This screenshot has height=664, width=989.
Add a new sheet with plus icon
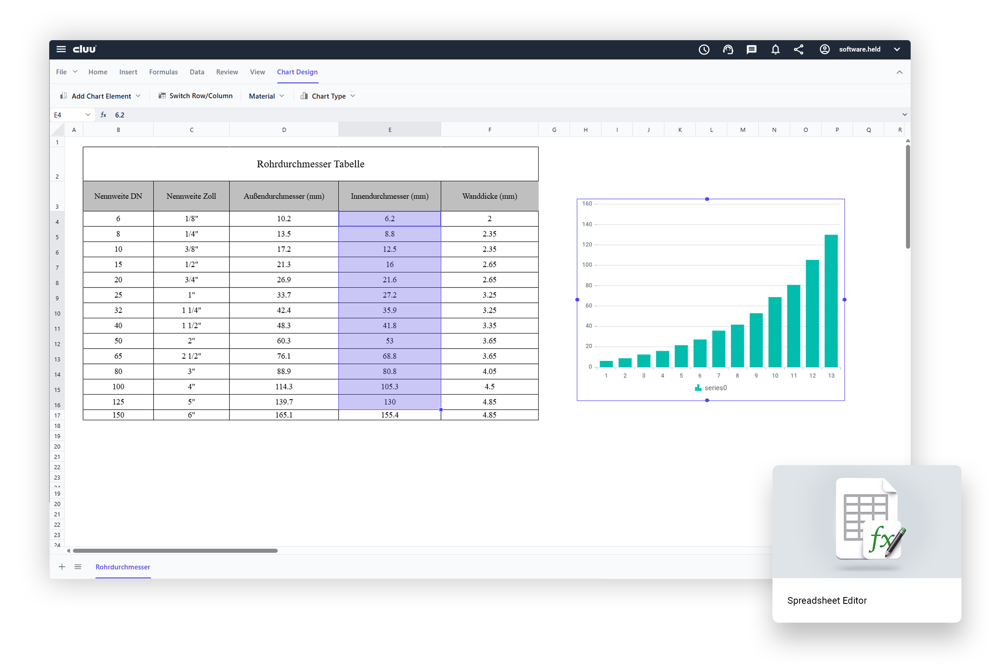point(62,567)
